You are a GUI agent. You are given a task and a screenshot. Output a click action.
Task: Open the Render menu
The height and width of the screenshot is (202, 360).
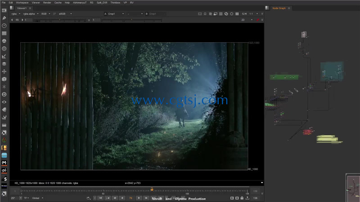pos(47,3)
